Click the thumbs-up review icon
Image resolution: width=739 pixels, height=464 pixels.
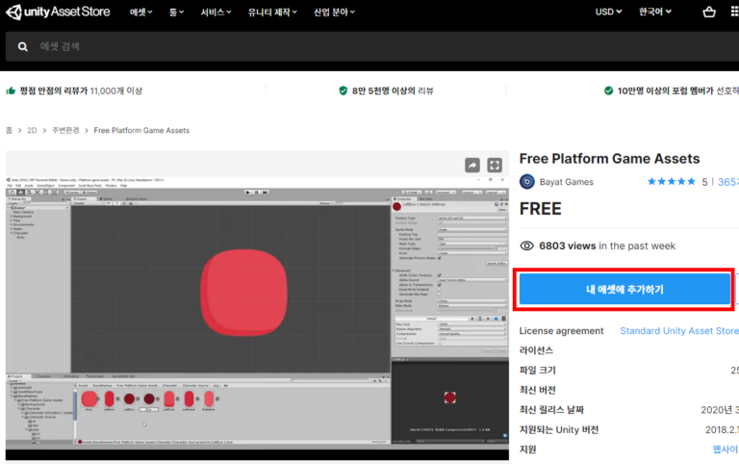[11, 90]
